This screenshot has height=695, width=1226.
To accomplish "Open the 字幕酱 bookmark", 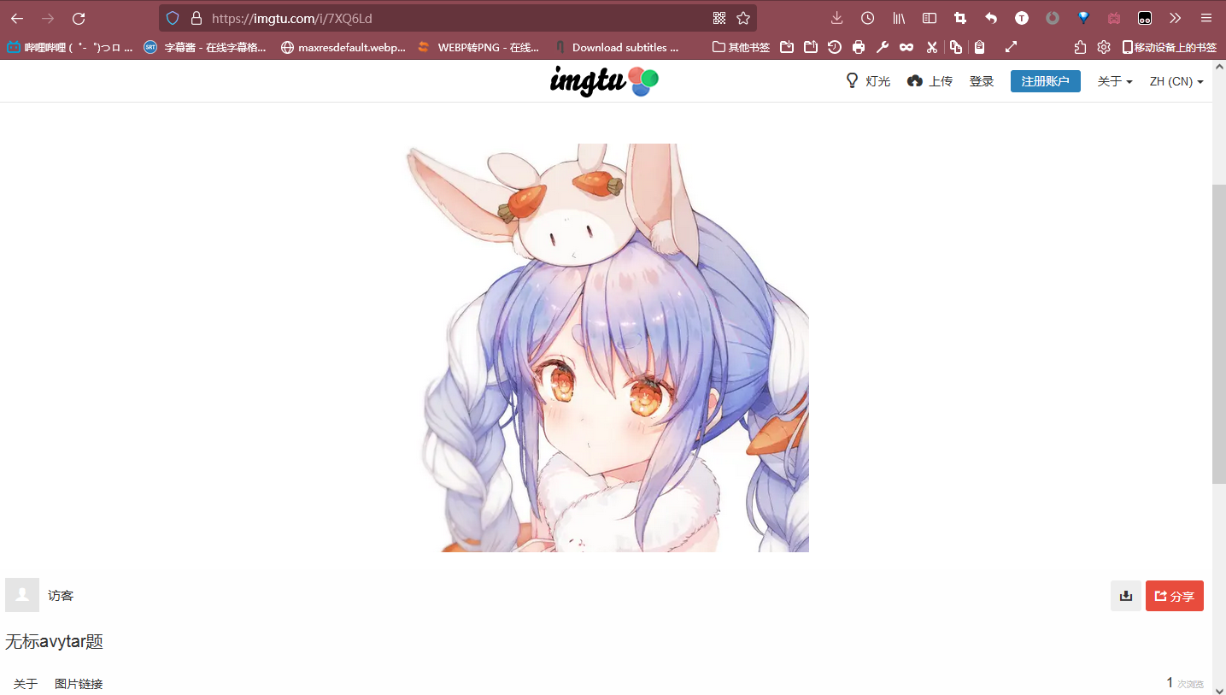I will tap(205, 48).
